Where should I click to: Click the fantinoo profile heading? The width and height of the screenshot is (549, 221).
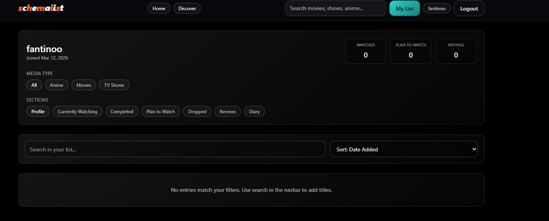pyautogui.click(x=44, y=49)
